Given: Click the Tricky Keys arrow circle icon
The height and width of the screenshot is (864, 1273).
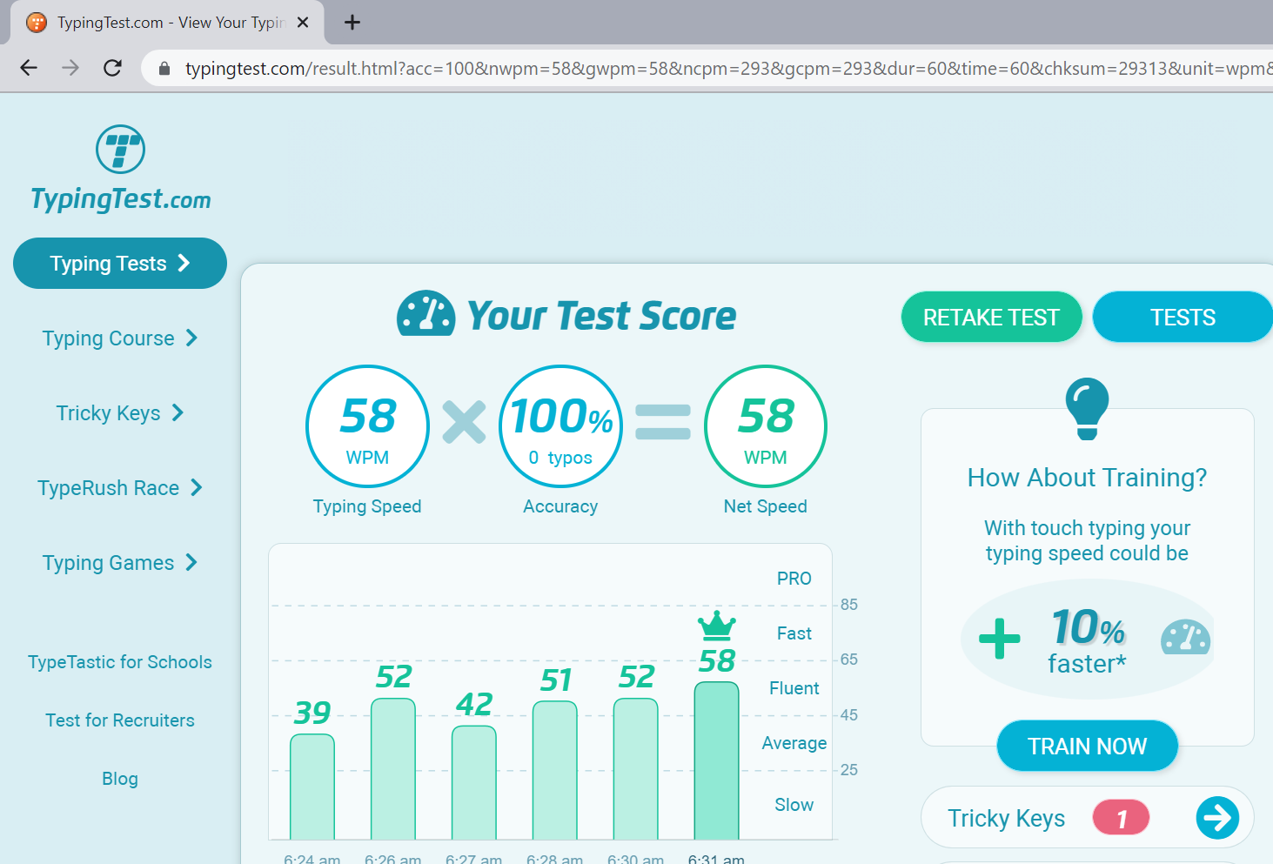Looking at the screenshot, I should (x=1217, y=818).
